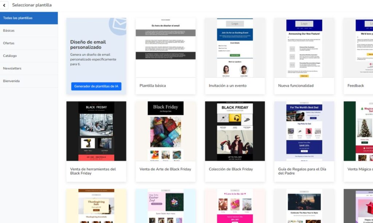Click Venta de Arte de Black Friday label

(x=165, y=169)
